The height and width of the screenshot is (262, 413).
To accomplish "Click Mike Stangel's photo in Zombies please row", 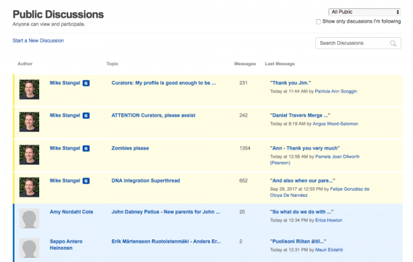I will tap(29, 154).
